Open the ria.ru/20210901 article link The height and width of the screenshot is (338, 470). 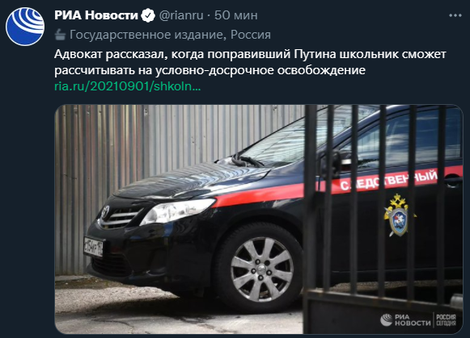pyautogui.click(x=128, y=86)
